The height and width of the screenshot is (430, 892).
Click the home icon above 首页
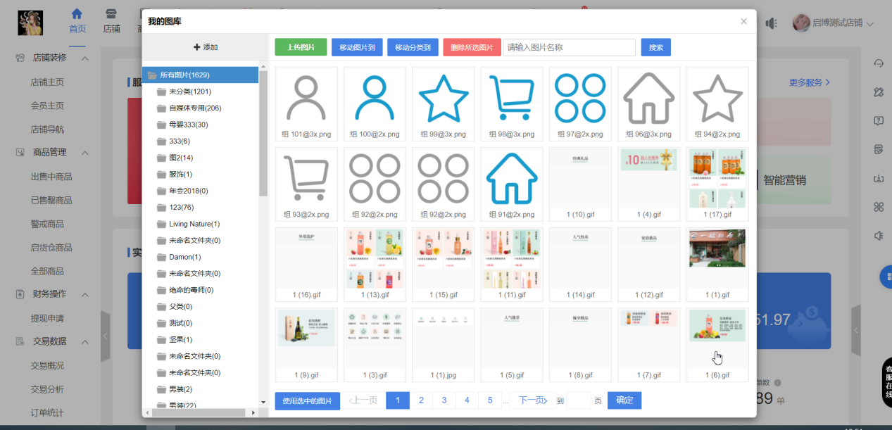coord(77,14)
